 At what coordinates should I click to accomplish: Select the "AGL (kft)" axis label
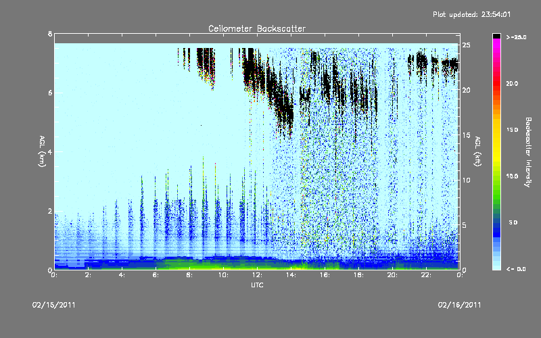(477, 151)
